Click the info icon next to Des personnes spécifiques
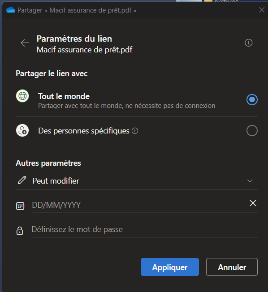The height and width of the screenshot is (292, 268). coord(135,131)
